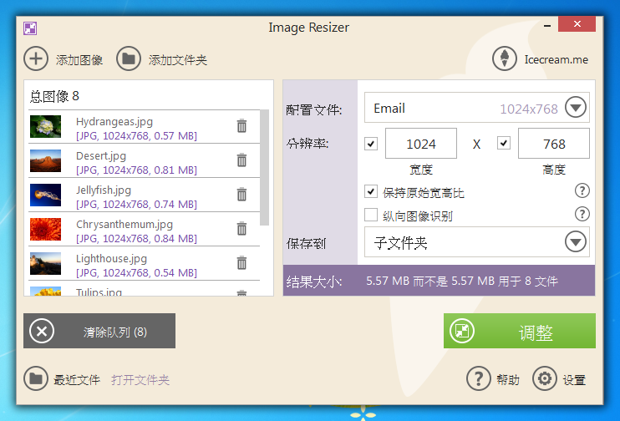Remove Chrysanthemum.jpg using the trash icon
The image size is (620, 421).
point(241,229)
